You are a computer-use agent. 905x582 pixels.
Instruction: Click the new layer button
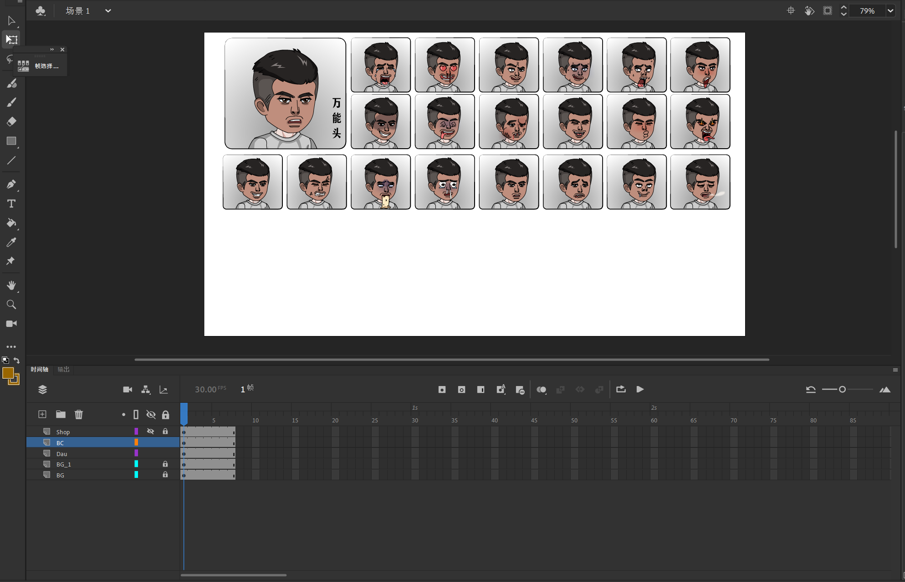tap(42, 414)
